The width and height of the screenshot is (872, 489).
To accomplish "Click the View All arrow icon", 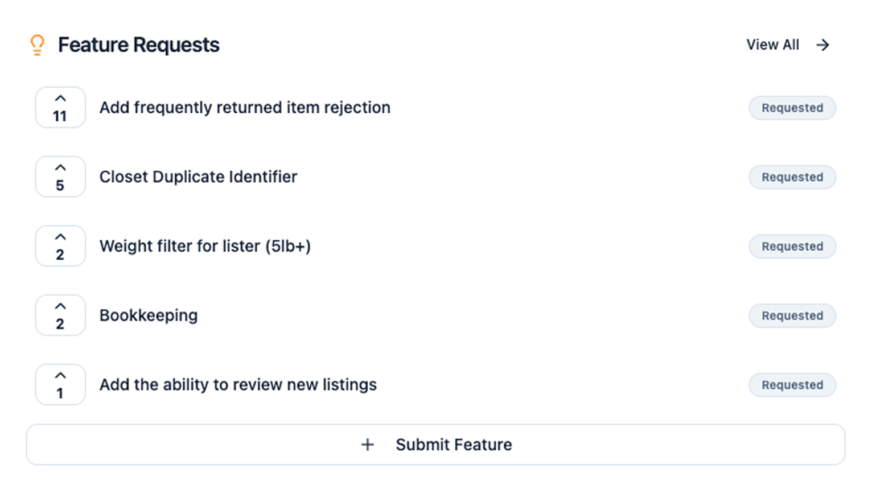I will 822,45.
